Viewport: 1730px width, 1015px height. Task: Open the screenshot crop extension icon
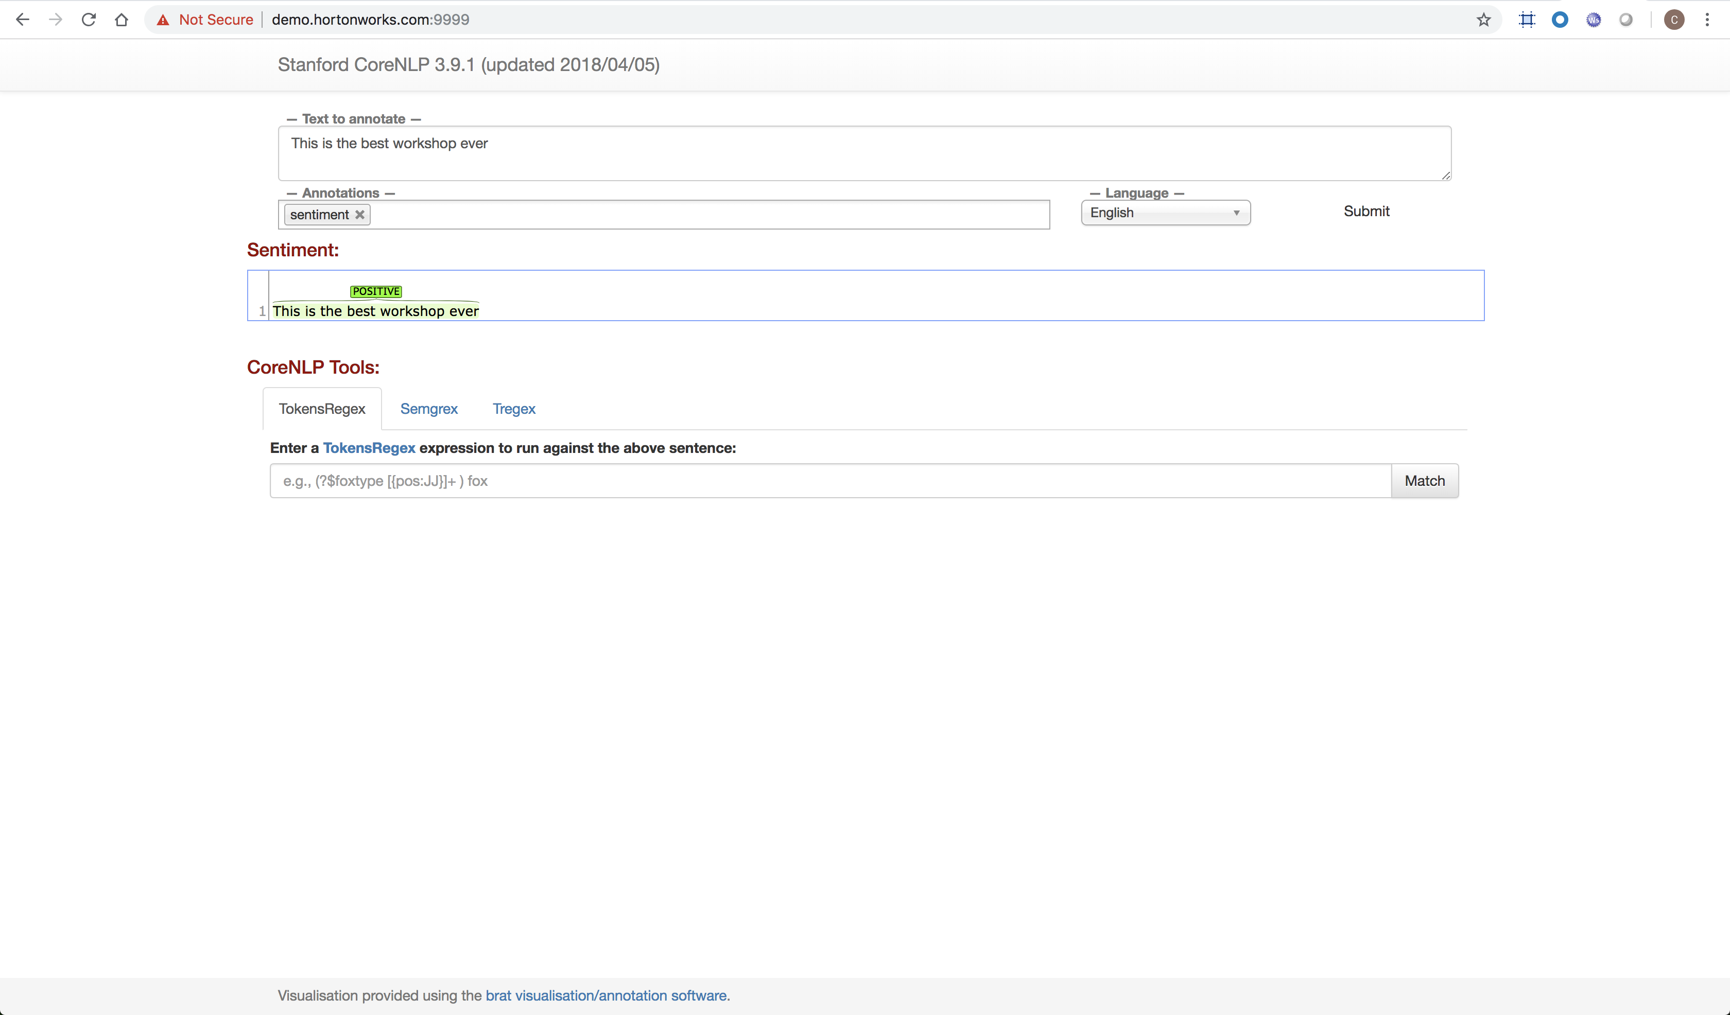1527,20
